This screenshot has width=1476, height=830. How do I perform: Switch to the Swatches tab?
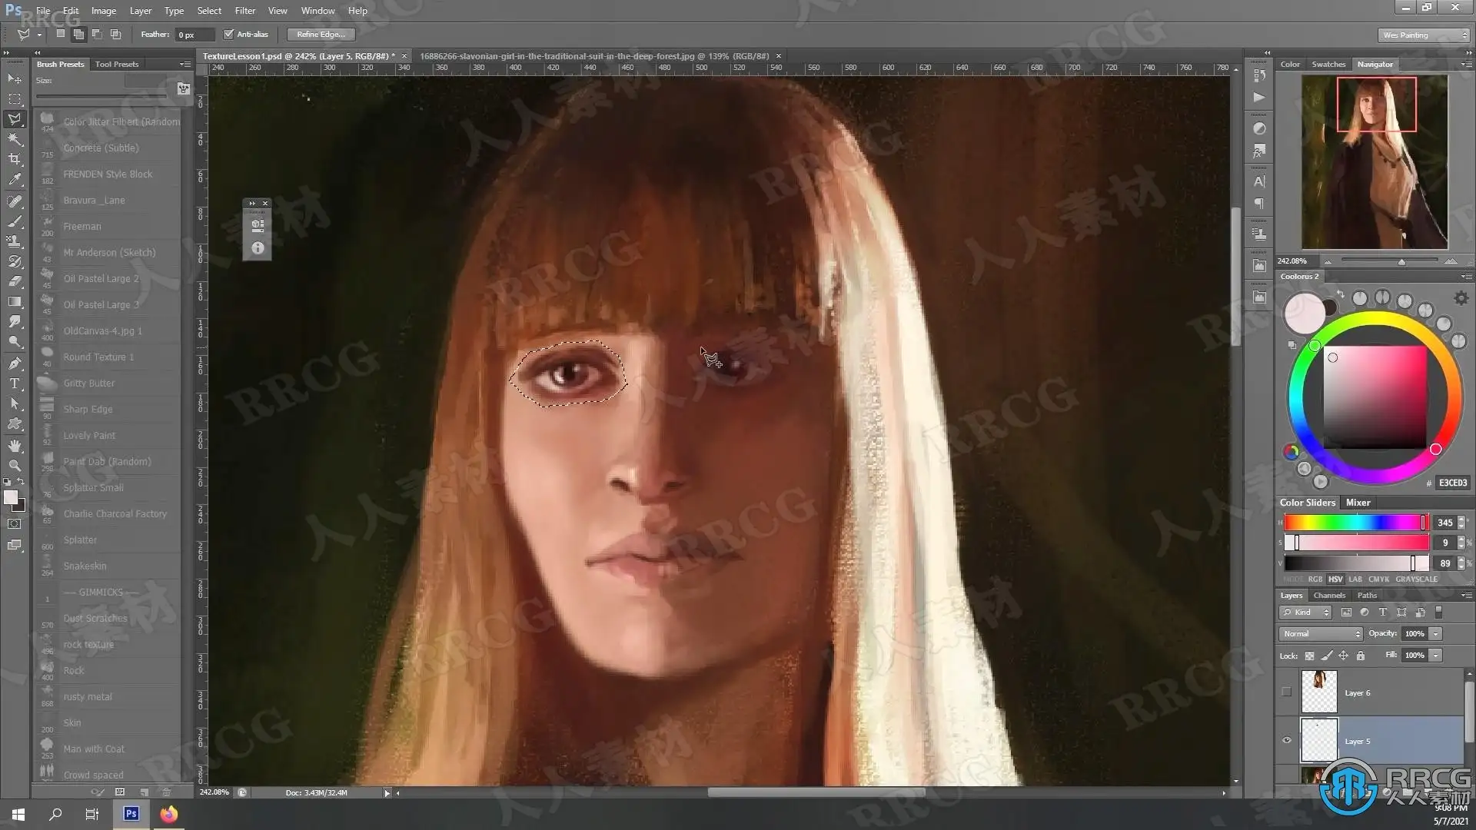click(1328, 64)
